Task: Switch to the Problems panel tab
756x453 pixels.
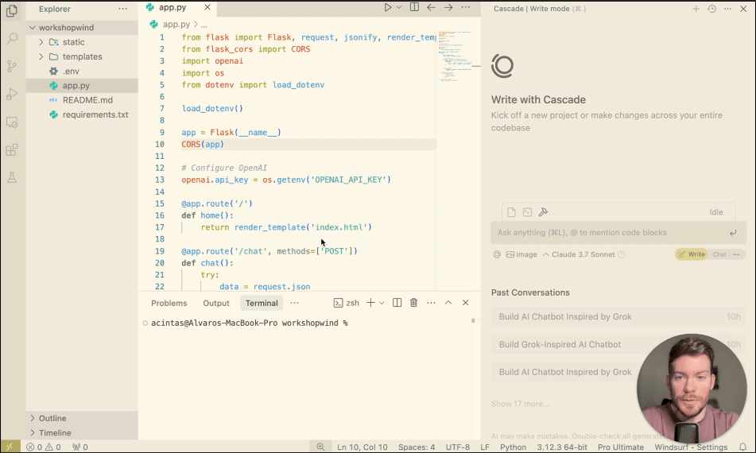Action: 169,303
